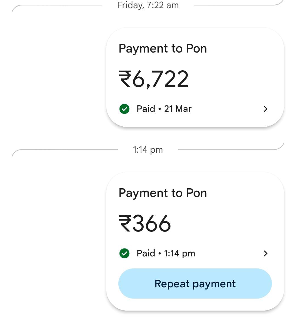Tap "Payment to Pon" title above ₹366
The width and height of the screenshot is (296, 321).
click(163, 193)
